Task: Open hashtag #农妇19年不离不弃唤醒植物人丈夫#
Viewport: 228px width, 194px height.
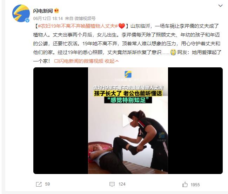Action: point(78,26)
